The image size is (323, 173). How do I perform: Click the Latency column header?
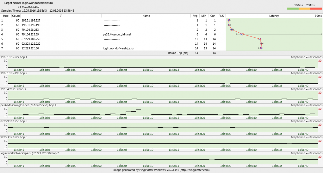[x=274, y=16]
